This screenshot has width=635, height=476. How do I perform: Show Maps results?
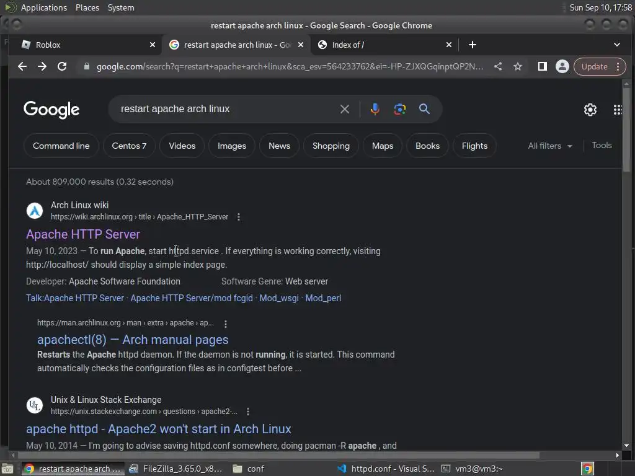(382, 146)
